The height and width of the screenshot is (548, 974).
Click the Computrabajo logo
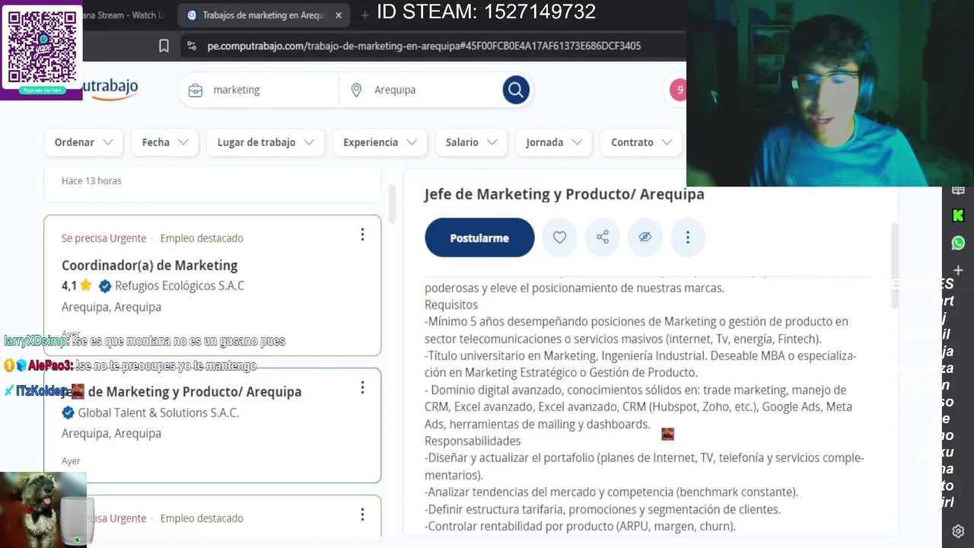pyautogui.click(x=110, y=88)
